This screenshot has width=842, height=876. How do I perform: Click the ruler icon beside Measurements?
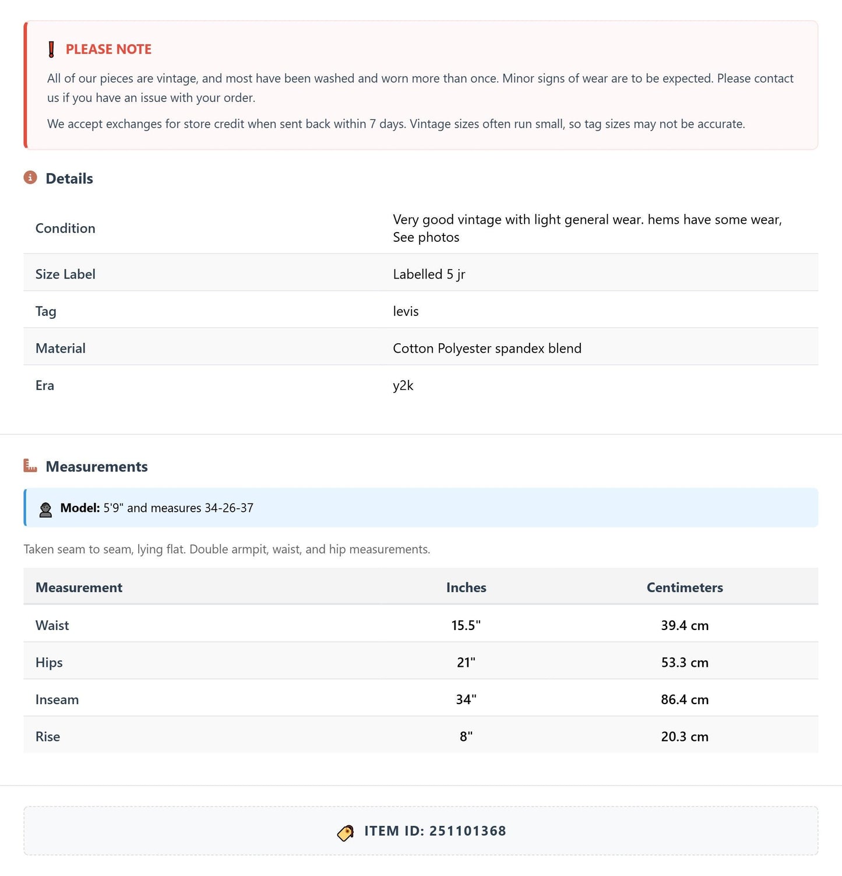(x=30, y=466)
